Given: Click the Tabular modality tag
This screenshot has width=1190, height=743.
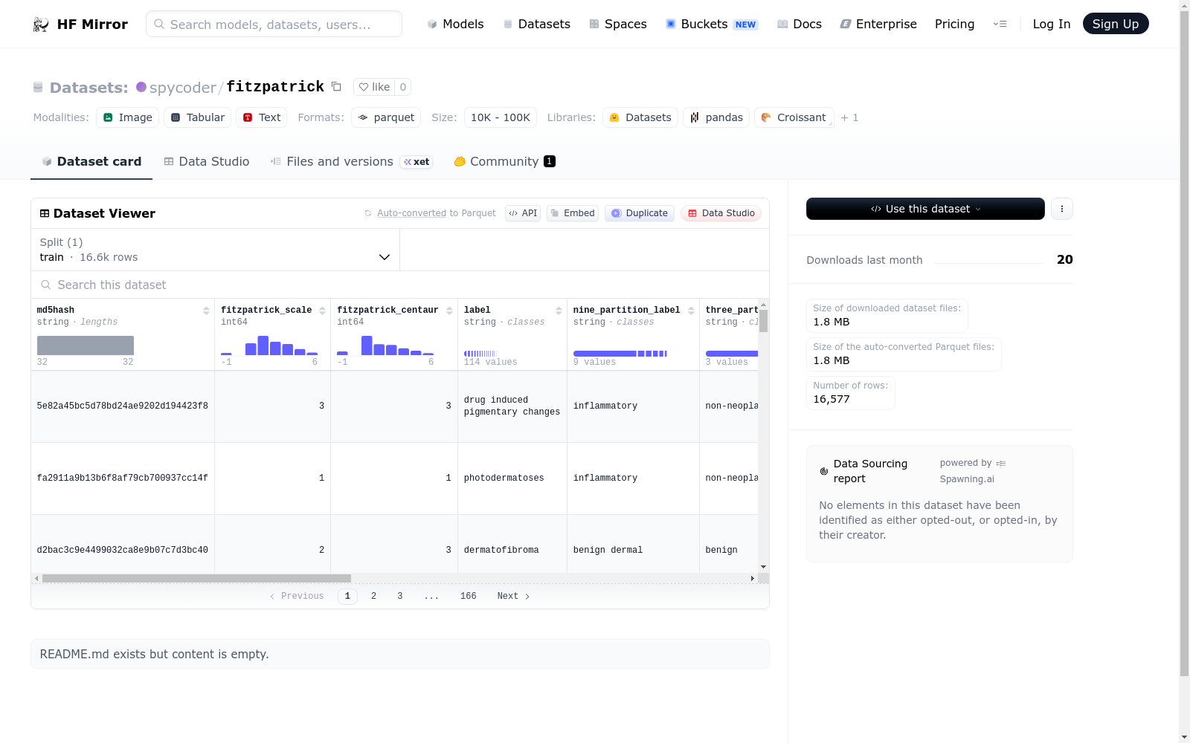Looking at the screenshot, I should [x=198, y=117].
